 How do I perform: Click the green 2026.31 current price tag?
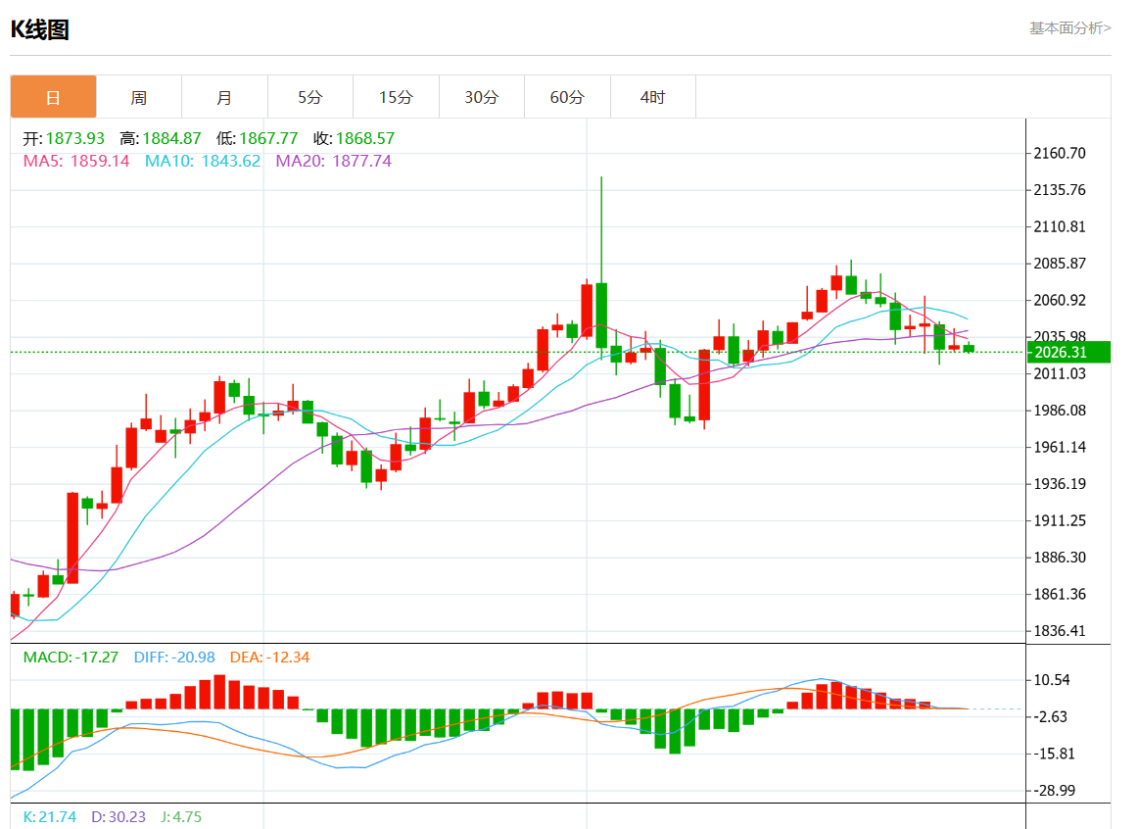1068,352
